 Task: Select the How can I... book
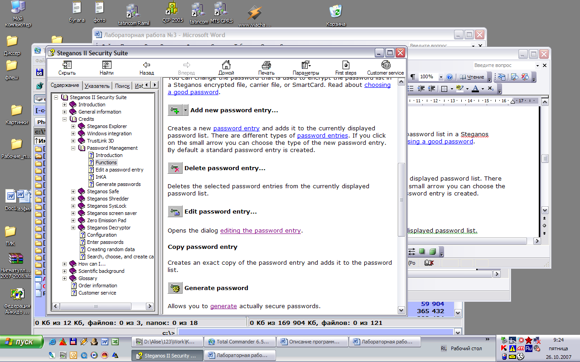[92, 264]
